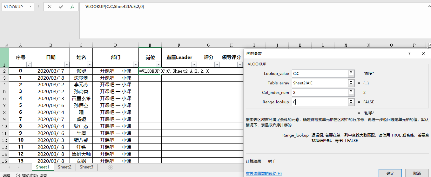
Task: Click the accessibility status 辅助功能 indicator
Action: coord(31,175)
